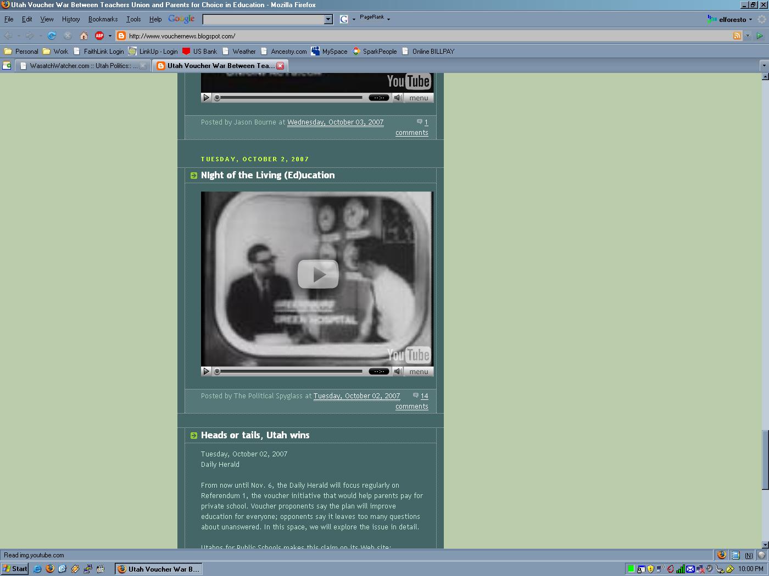Open the Tuesday, October 02, 2007 permalink
The image size is (769, 576).
(356, 396)
